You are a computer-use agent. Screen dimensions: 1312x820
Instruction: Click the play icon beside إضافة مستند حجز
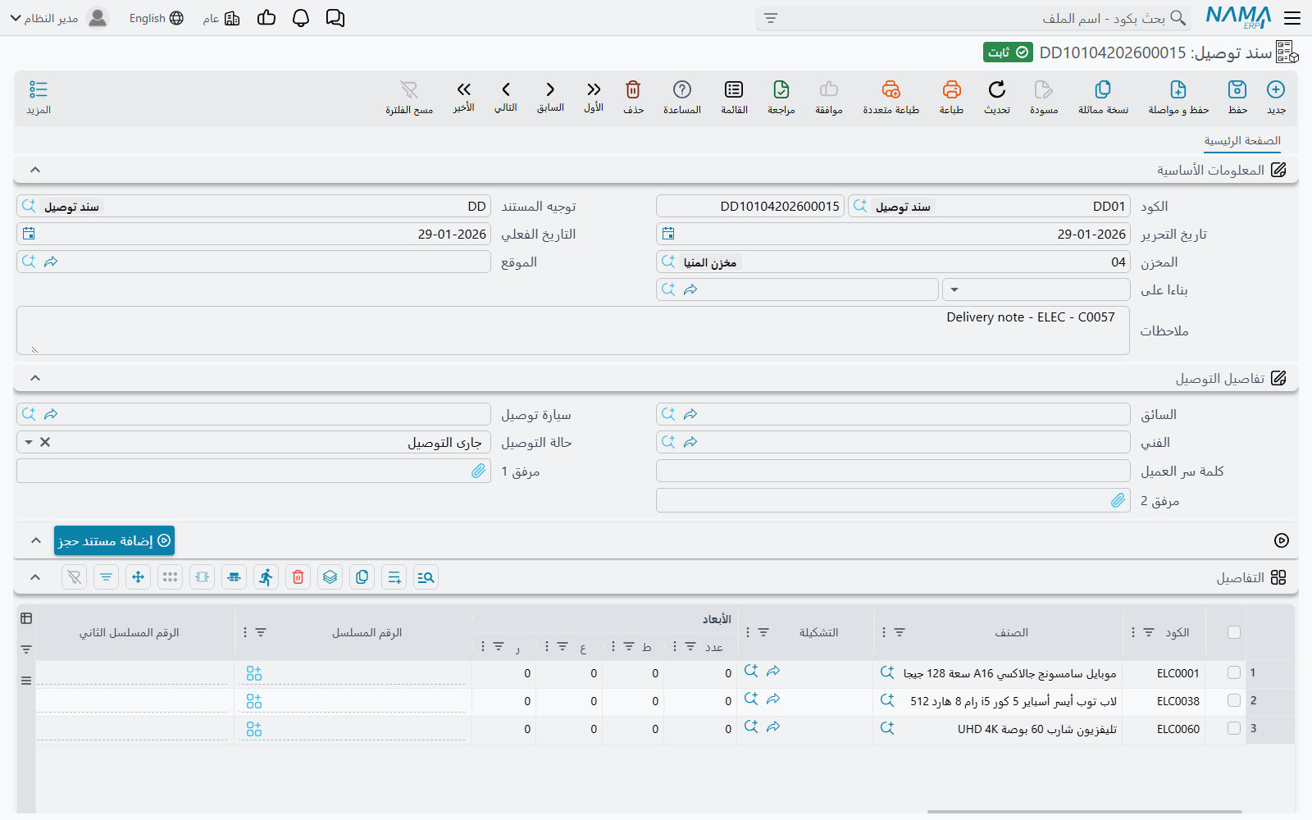1282,540
